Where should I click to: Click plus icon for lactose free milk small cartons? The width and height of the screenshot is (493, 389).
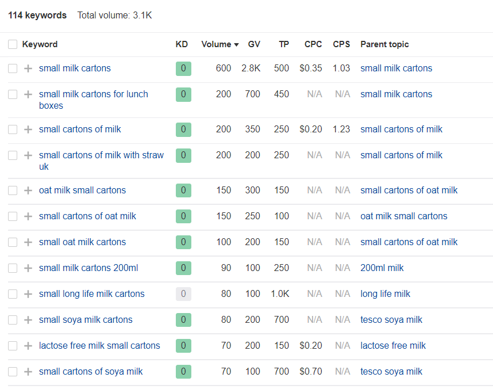click(28, 346)
